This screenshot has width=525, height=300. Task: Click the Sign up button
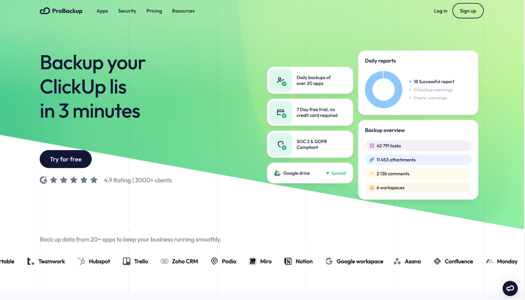(468, 11)
